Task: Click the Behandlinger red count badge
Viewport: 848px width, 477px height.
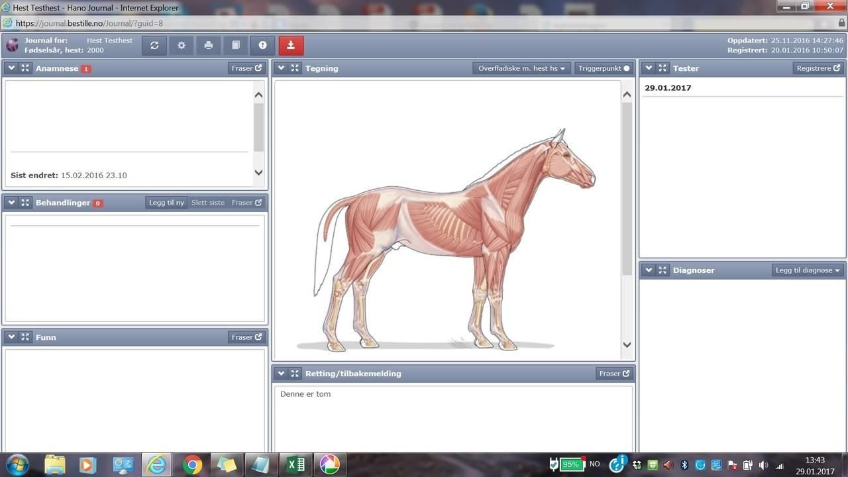Action: click(97, 203)
